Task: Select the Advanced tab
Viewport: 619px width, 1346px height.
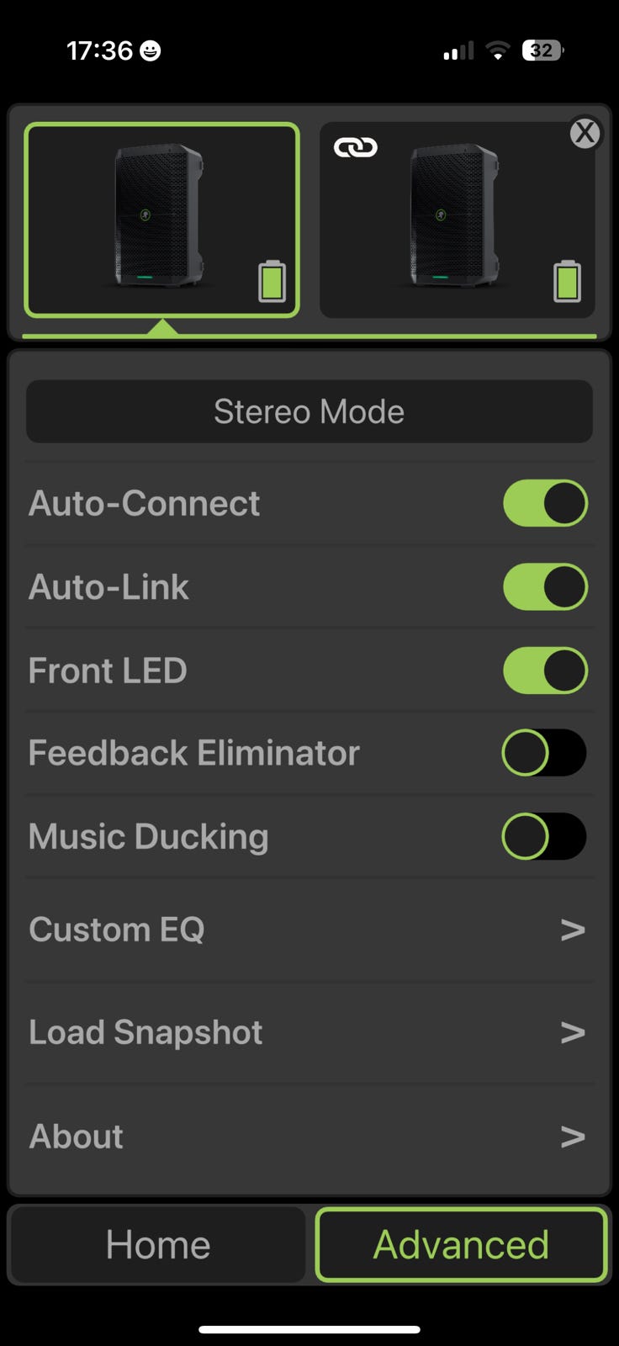Action: click(461, 1245)
